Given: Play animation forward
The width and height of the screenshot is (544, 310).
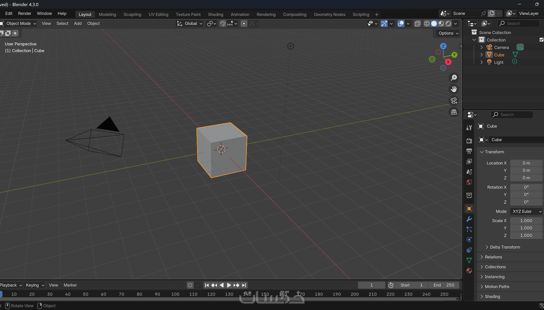Looking at the screenshot, I should [229, 285].
